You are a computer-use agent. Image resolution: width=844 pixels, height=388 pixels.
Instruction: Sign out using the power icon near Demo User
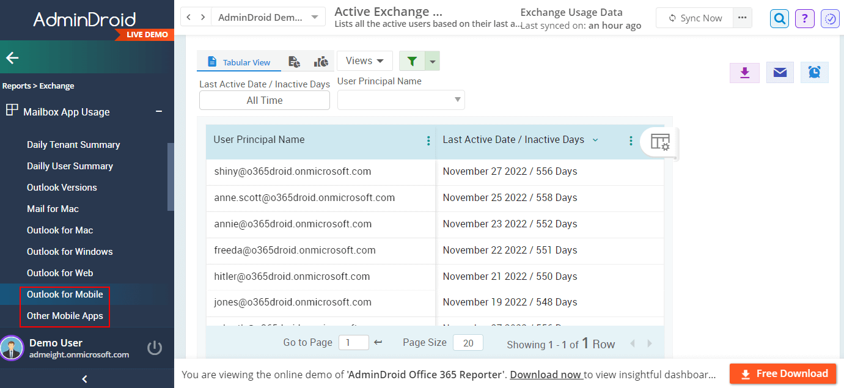pyautogui.click(x=155, y=347)
